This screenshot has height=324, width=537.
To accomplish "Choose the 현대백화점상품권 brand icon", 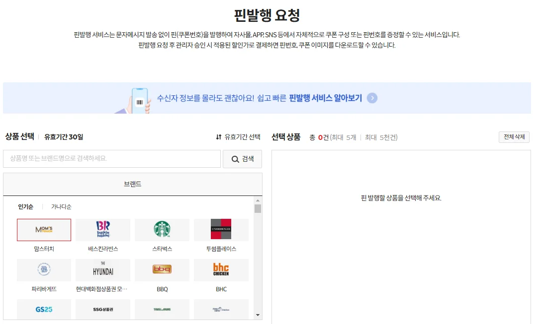I will tap(103, 270).
